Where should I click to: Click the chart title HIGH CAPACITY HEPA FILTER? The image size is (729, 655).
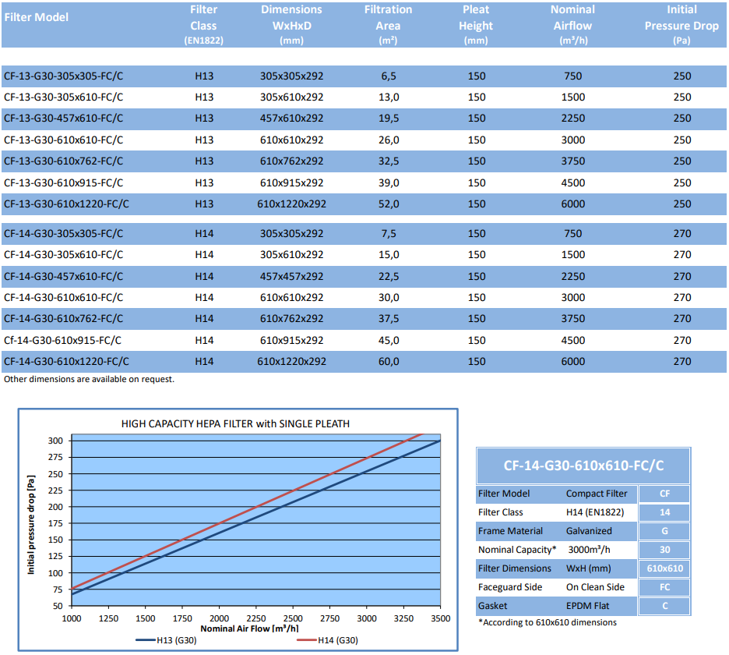tap(235, 423)
